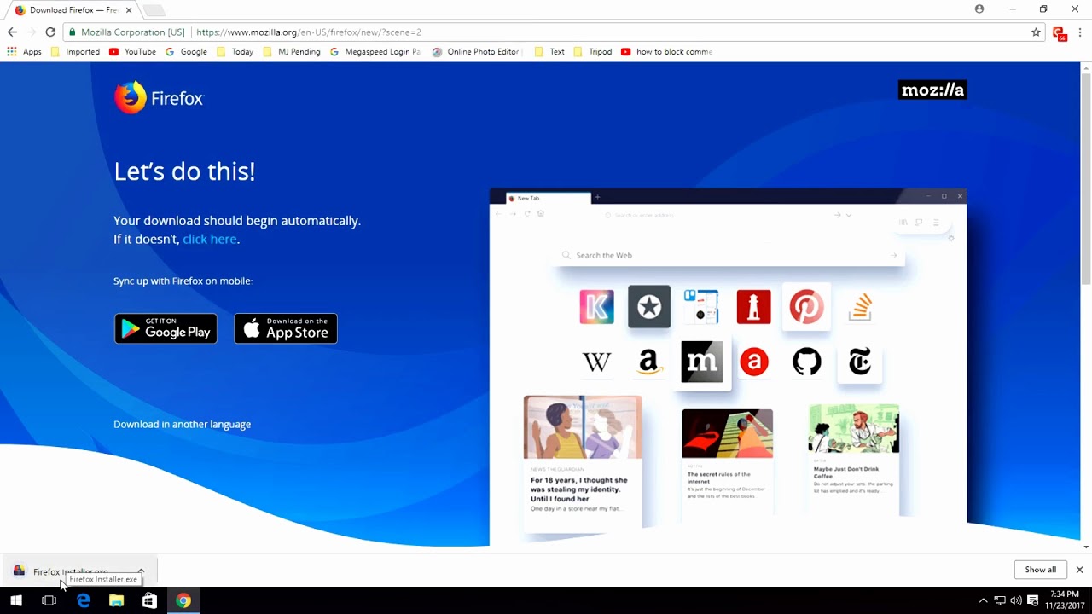1092x614 pixels.
Task: Click the pink K tile in preview
Action: point(596,307)
